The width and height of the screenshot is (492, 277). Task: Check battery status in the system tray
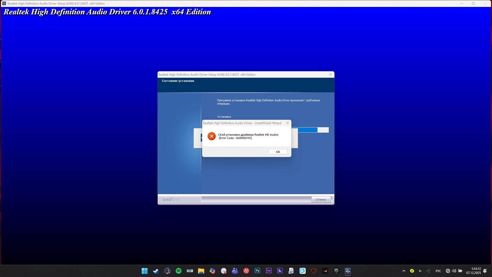coord(460,271)
